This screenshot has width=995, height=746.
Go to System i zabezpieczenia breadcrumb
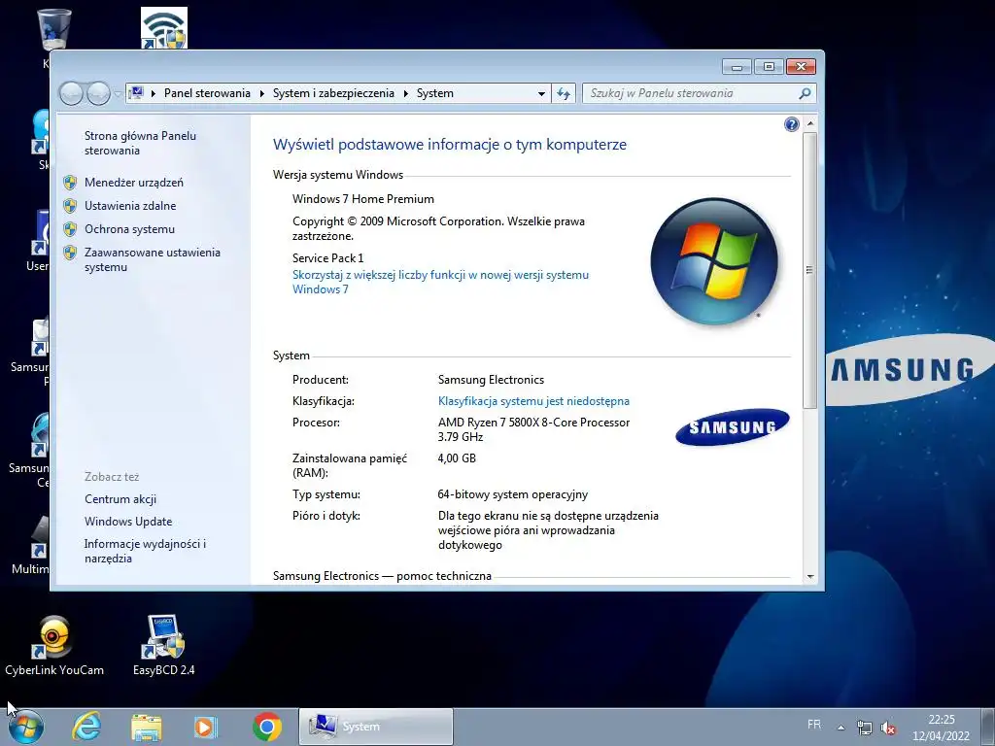coord(333,93)
